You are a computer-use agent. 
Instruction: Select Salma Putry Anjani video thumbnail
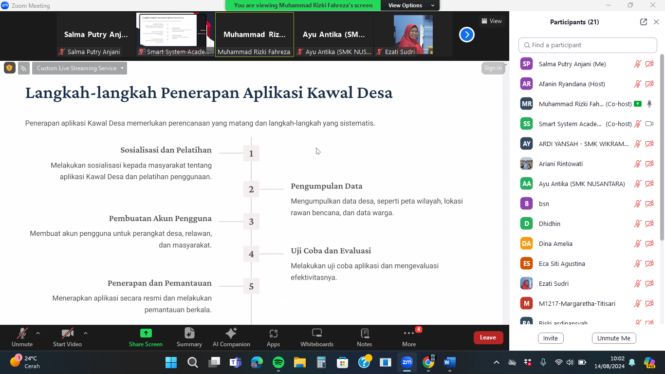[x=96, y=35]
